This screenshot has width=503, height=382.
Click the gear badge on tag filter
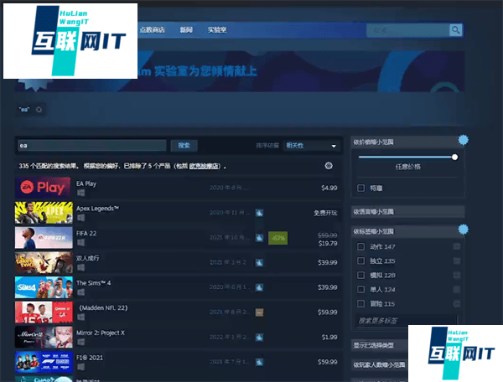pyautogui.click(x=463, y=229)
